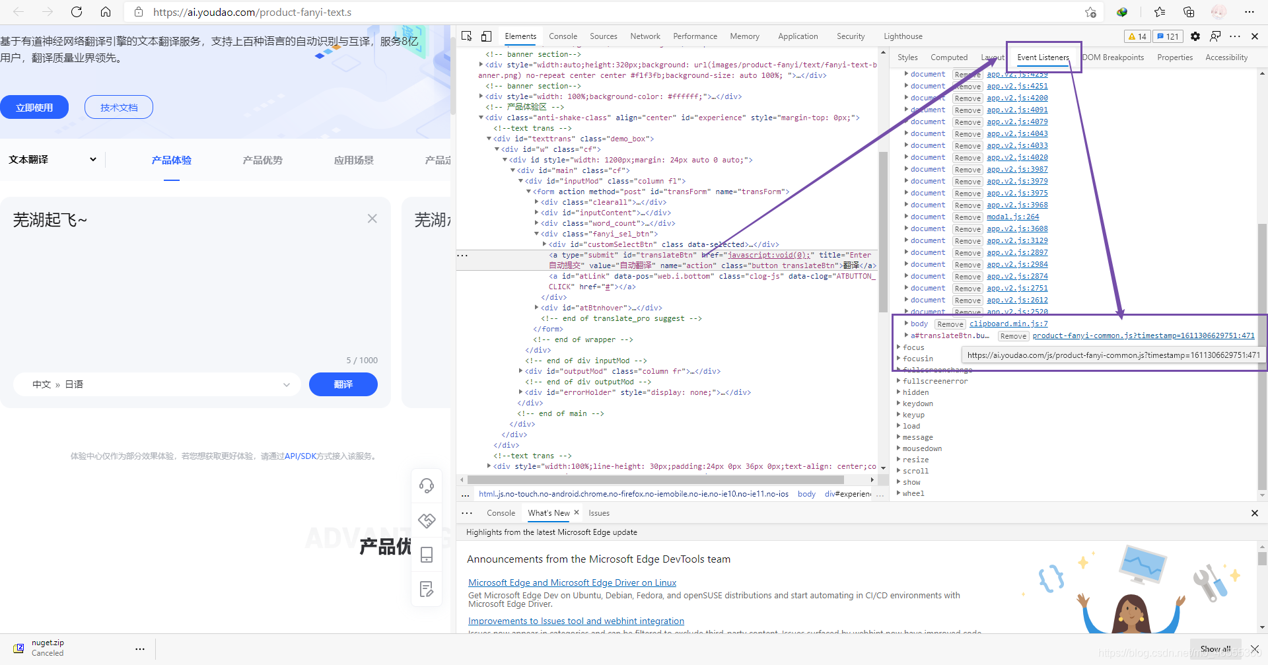Screen dimensions: 1268x665
Task: Click the back navigation arrow
Action: pos(18,12)
